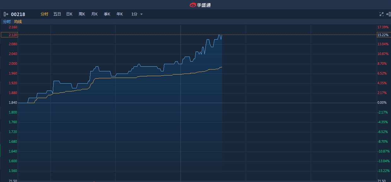View the 年K yearly candlestick chart
This screenshot has height=182, width=391.
pos(120,14)
